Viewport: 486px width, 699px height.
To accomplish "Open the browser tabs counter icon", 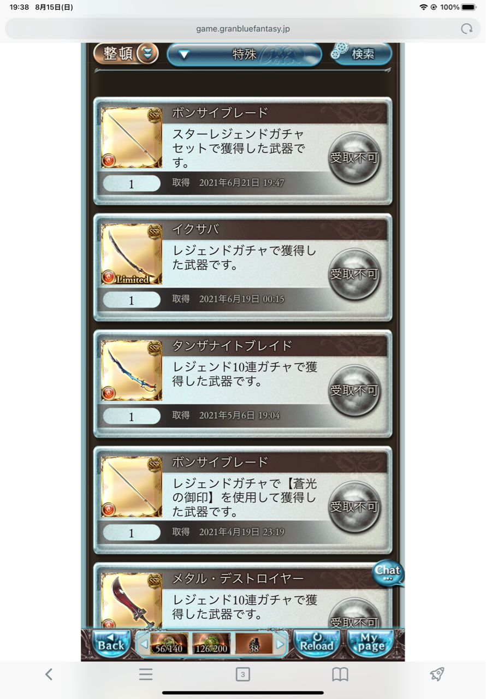I will click(243, 674).
